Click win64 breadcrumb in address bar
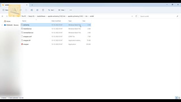The height and width of the screenshot is (102, 181). 92,16
